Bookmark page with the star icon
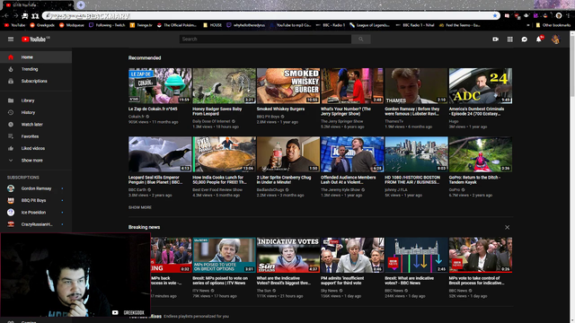575x323 pixels. point(495,16)
